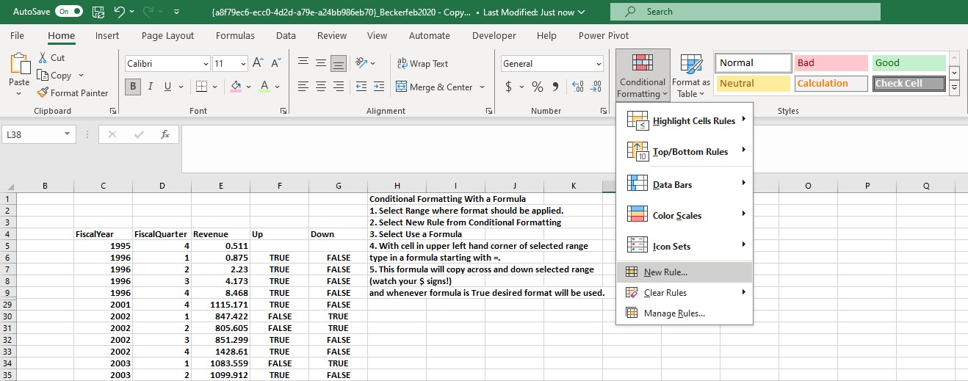Click the Accounting Number Format dollar icon

[509, 87]
